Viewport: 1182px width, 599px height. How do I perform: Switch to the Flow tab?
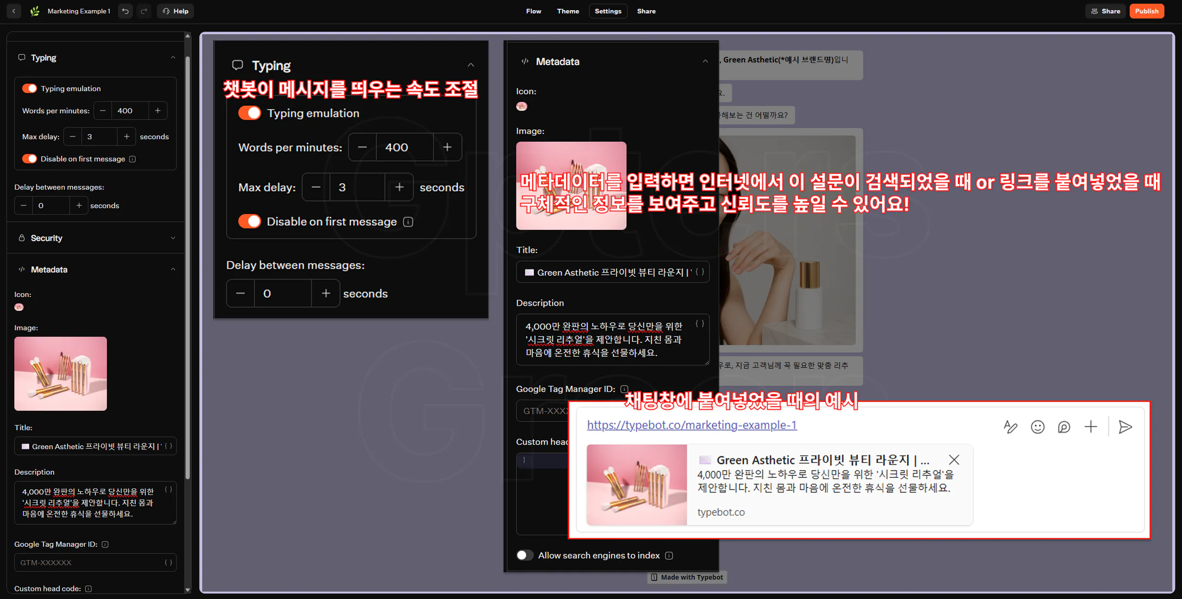coord(533,11)
